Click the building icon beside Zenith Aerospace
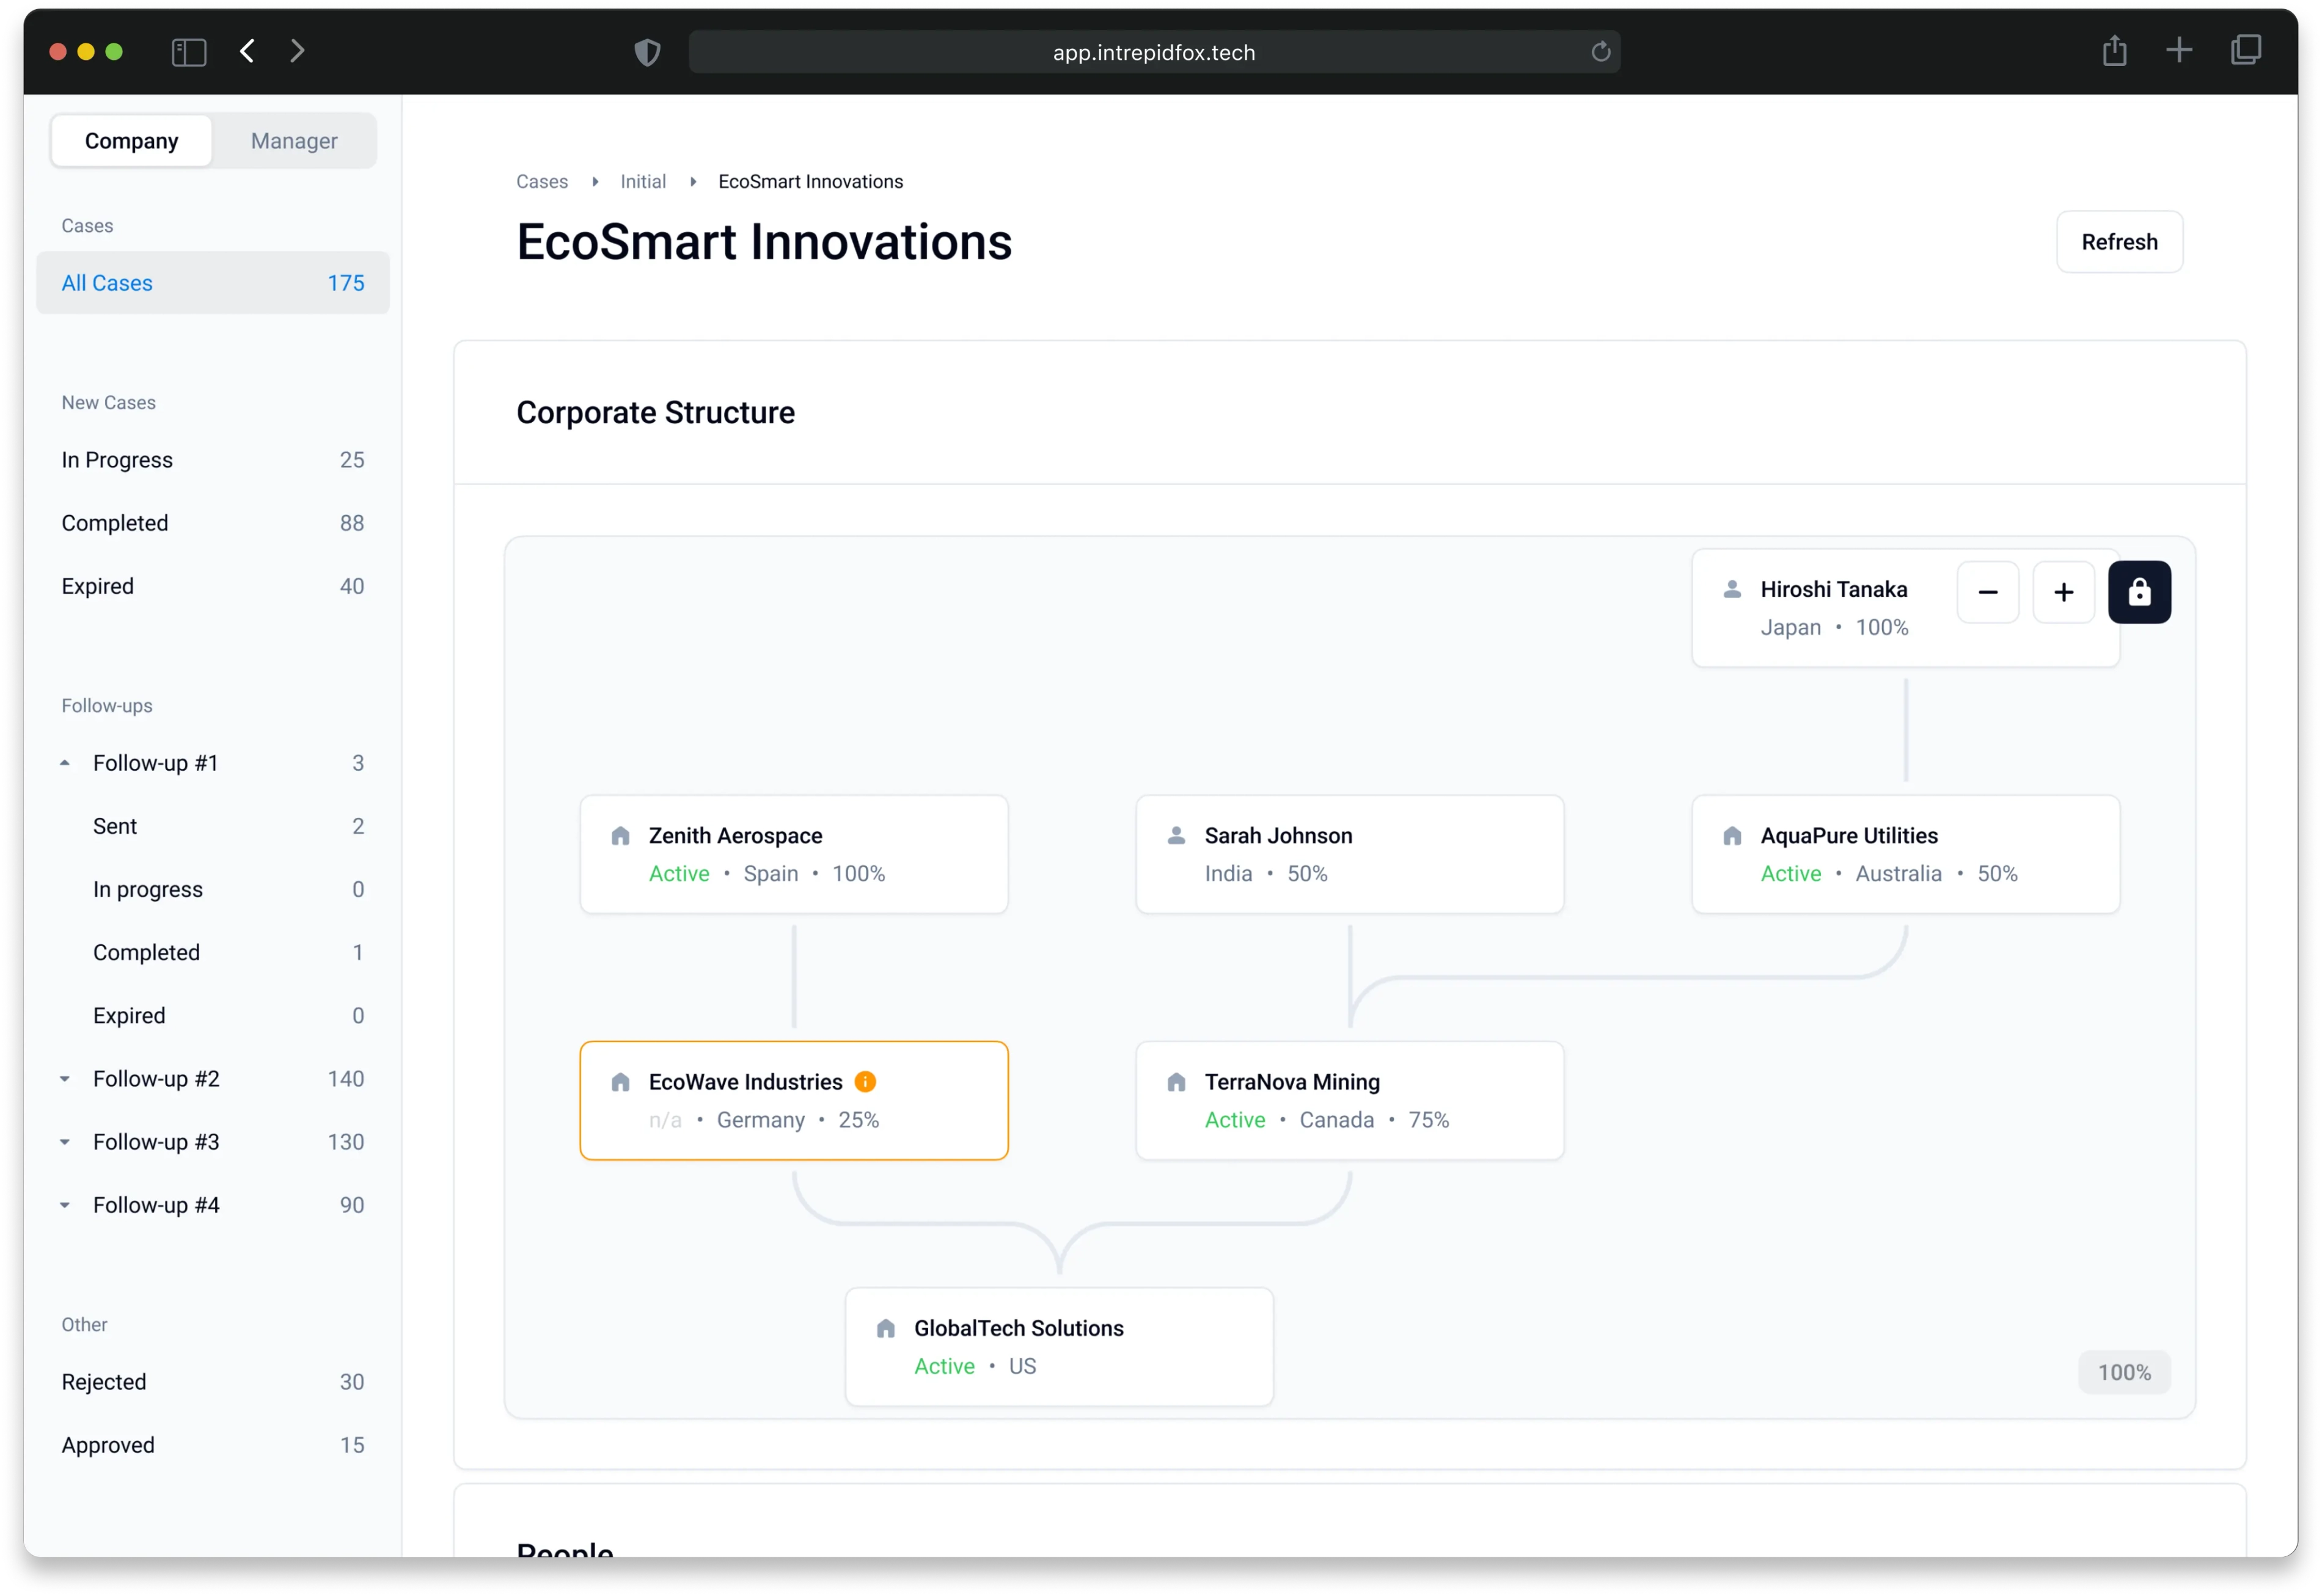 [x=620, y=835]
